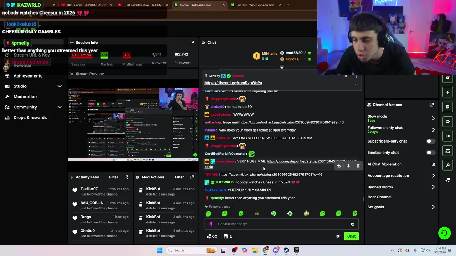This screenshot has height=256, width=456.
Task: Click the chat bubble icon in right sidebar
Action: pos(448,122)
